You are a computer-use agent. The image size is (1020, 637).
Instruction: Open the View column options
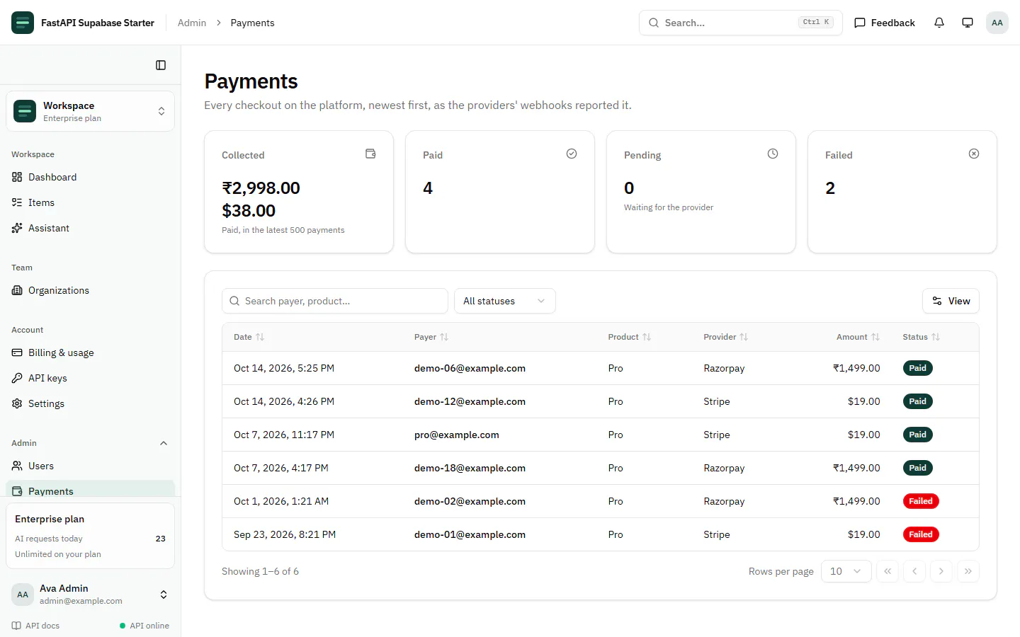click(x=951, y=301)
